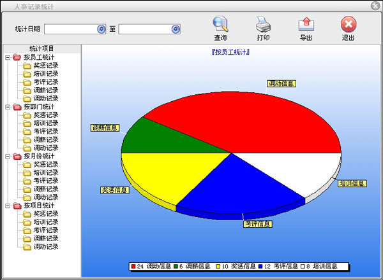The width and height of the screenshot is (383, 280).
Task: Select the 按部门统计 folder icon
Action: [17, 107]
